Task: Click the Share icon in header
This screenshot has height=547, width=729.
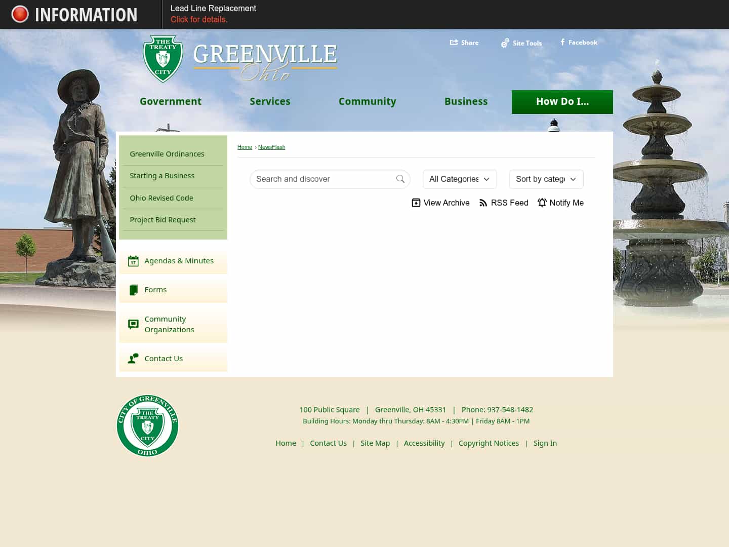Action: 454,43
